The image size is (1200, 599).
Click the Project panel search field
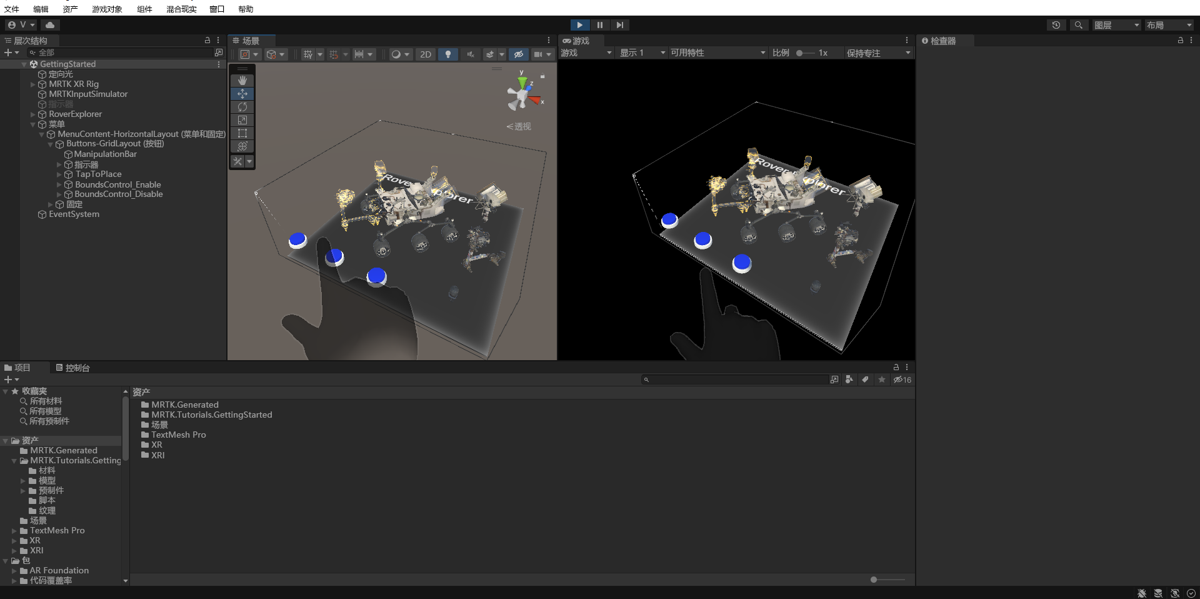(x=737, y=380)
